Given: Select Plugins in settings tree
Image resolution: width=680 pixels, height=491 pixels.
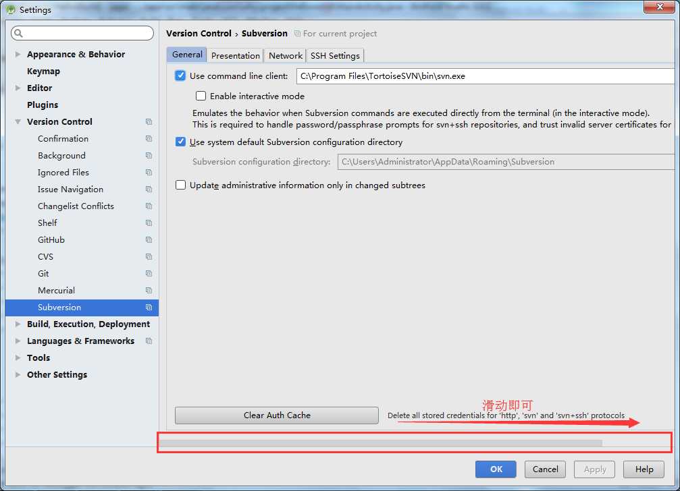Looking at the screenshot, I should [43, 105].
